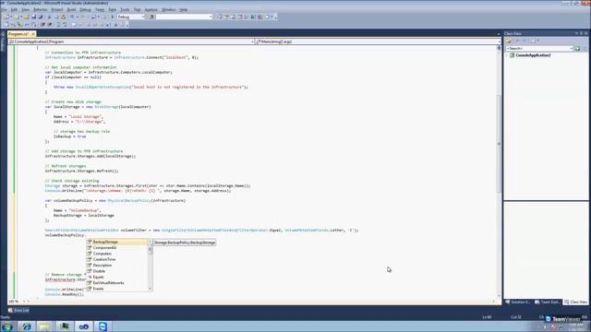The height and width of the screenshot is (332, 591).
Task: Click the Start Debugging play icon
Action: point(112,17)
